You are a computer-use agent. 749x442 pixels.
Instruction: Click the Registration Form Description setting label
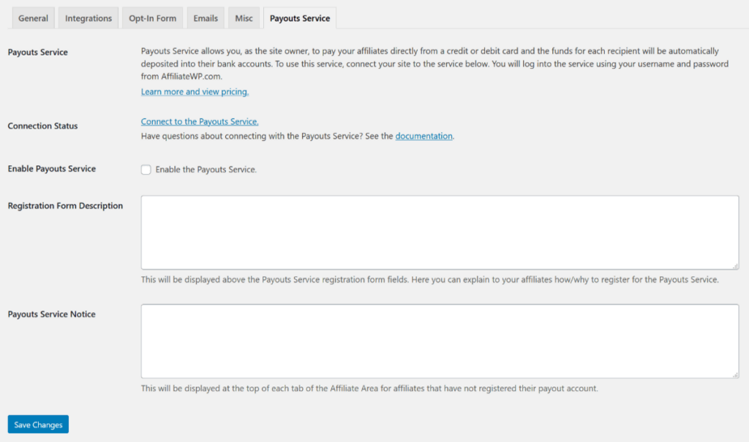(x=64, y=205)
